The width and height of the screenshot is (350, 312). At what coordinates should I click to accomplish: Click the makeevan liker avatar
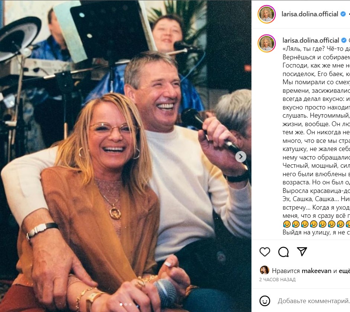coord(264,270)
